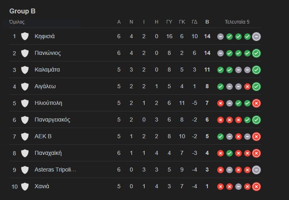Image resolution: width=289 pixels, height=200 pixels.
Task: Click Ηλιούπολη's latest loss result icon
Action: 256,103
